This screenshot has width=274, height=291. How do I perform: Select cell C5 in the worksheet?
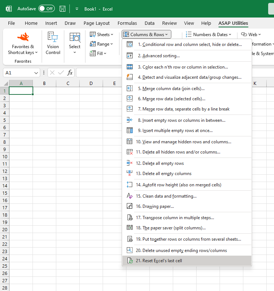(x=68, y=120)
